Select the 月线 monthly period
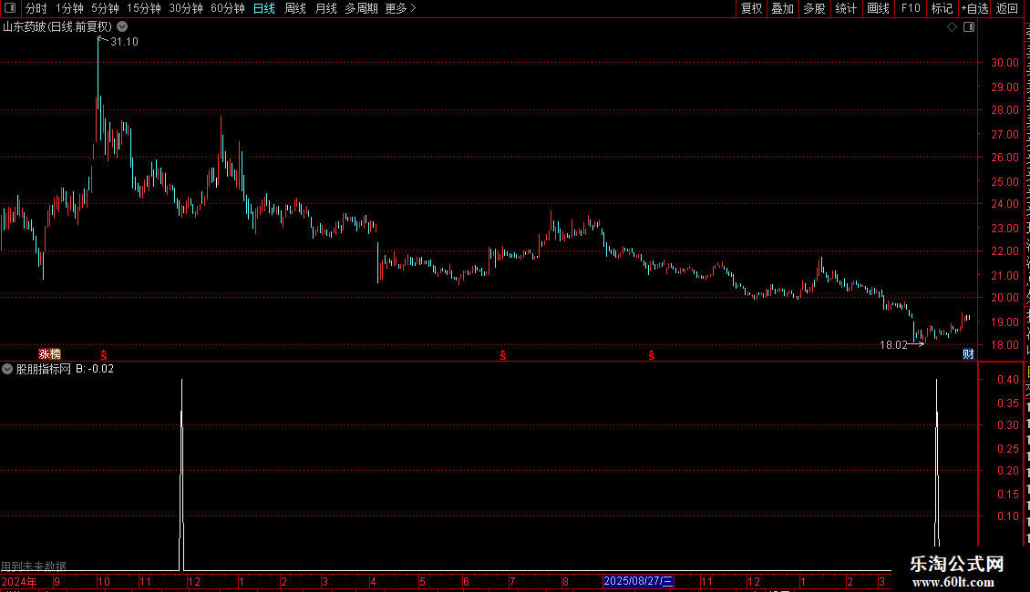The image size is (1030, 592). [x=325, y=8]
